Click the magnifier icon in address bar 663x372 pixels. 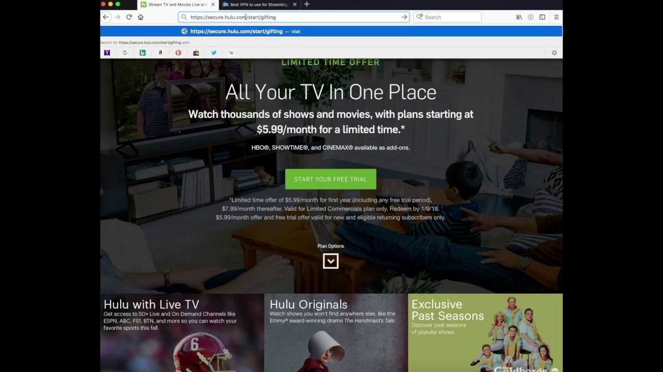[184, 17]
